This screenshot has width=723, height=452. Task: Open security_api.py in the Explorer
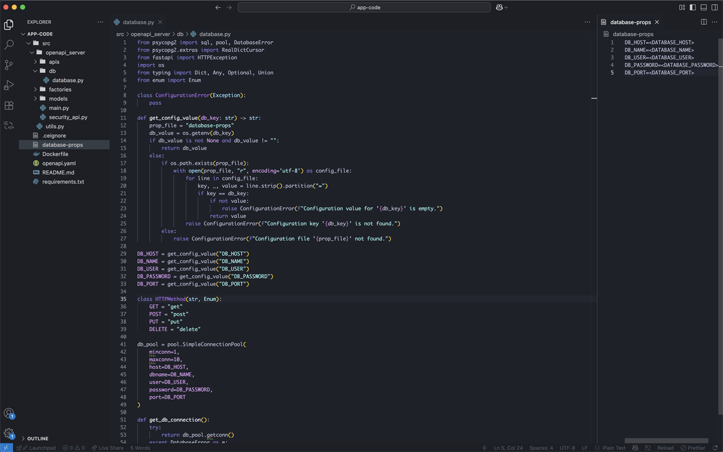(x=68, y=117)
